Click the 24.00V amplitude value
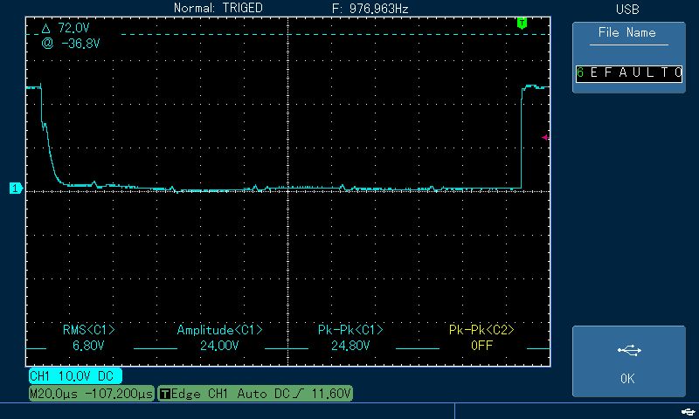This screenshot has height=419, width=699. (219, 346)
